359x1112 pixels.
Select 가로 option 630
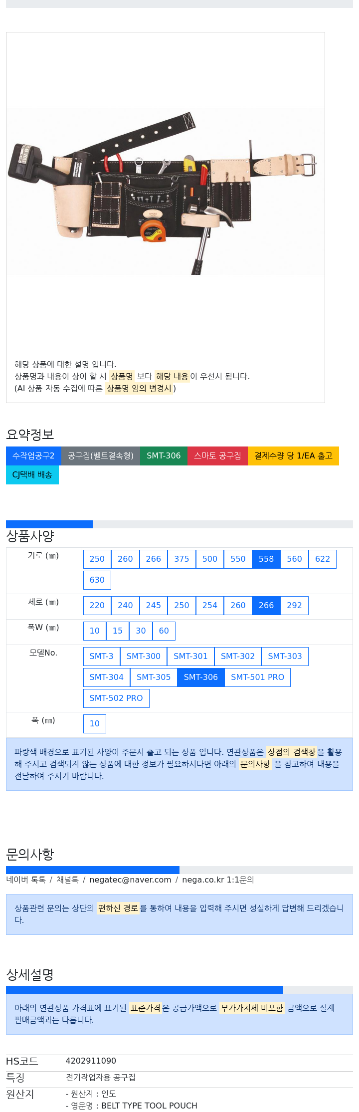point(97,580)
